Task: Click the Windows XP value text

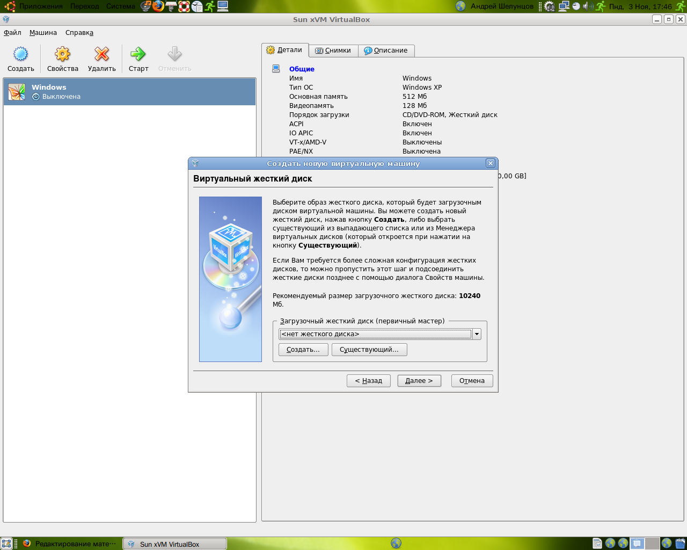Action: (x=422, y=88)
